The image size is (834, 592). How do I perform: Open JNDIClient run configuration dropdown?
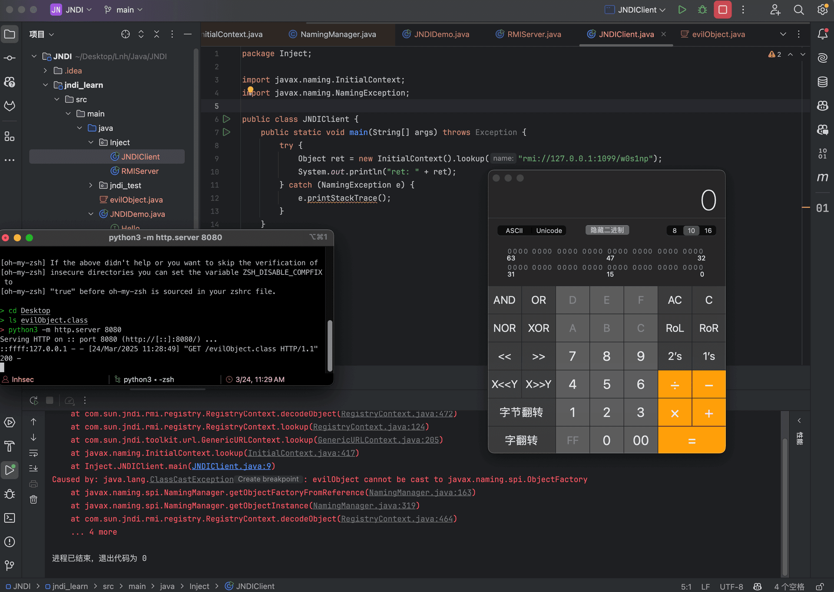[x=635, y=10]
